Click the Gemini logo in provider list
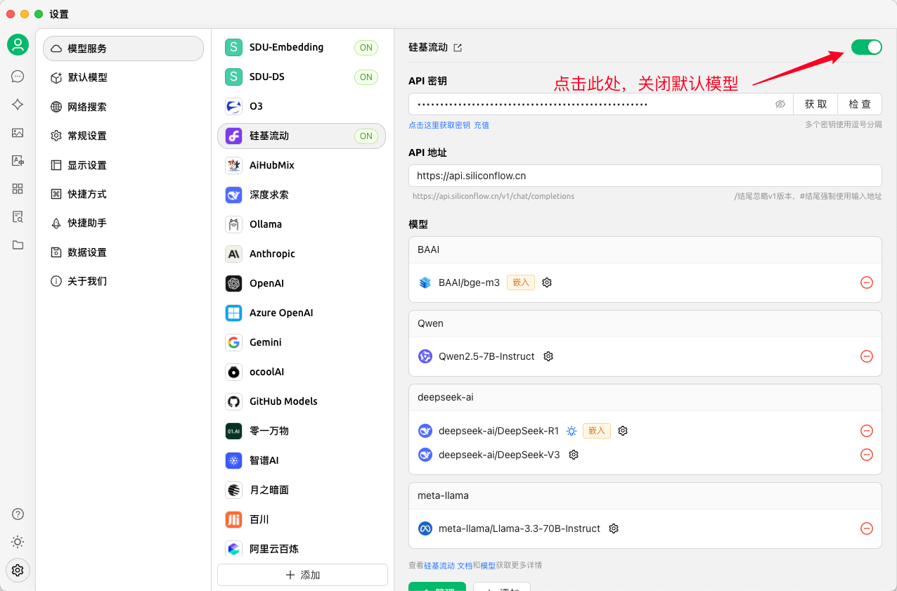Image resolution: width=897 pixels, height=591 pixels. point(233,342)
